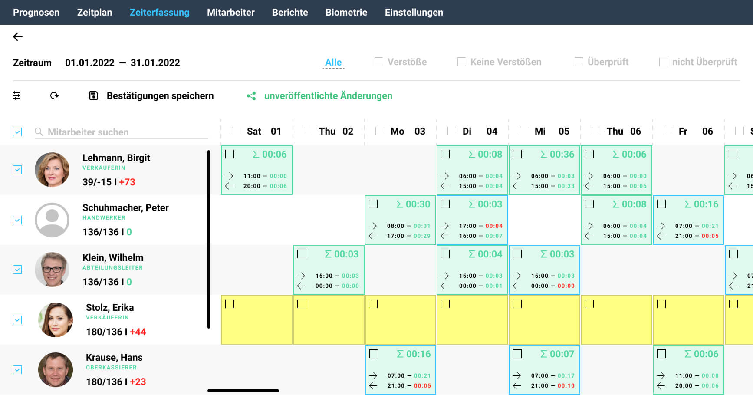Click clock-in arrow in Krause's Mo 03 shift
This screenshot has height=395, width=753.
click(373, 375)
